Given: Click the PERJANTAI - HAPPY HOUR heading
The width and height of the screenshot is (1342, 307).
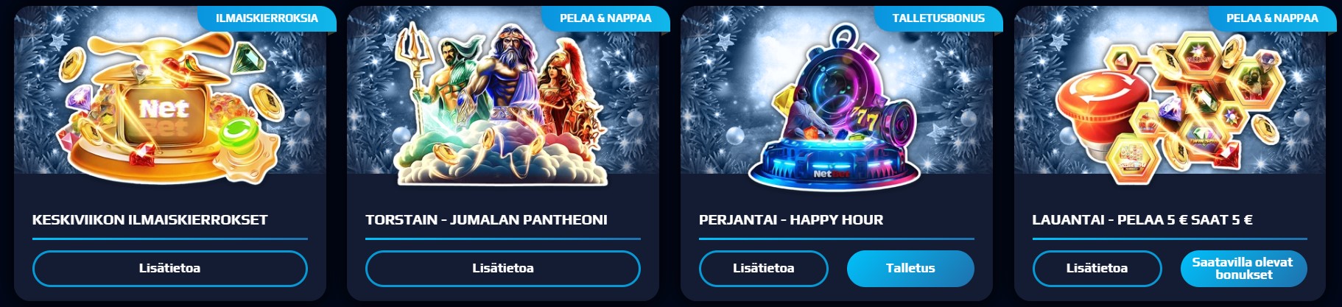Looking at the screenshot, I should (x=791, y=219).
